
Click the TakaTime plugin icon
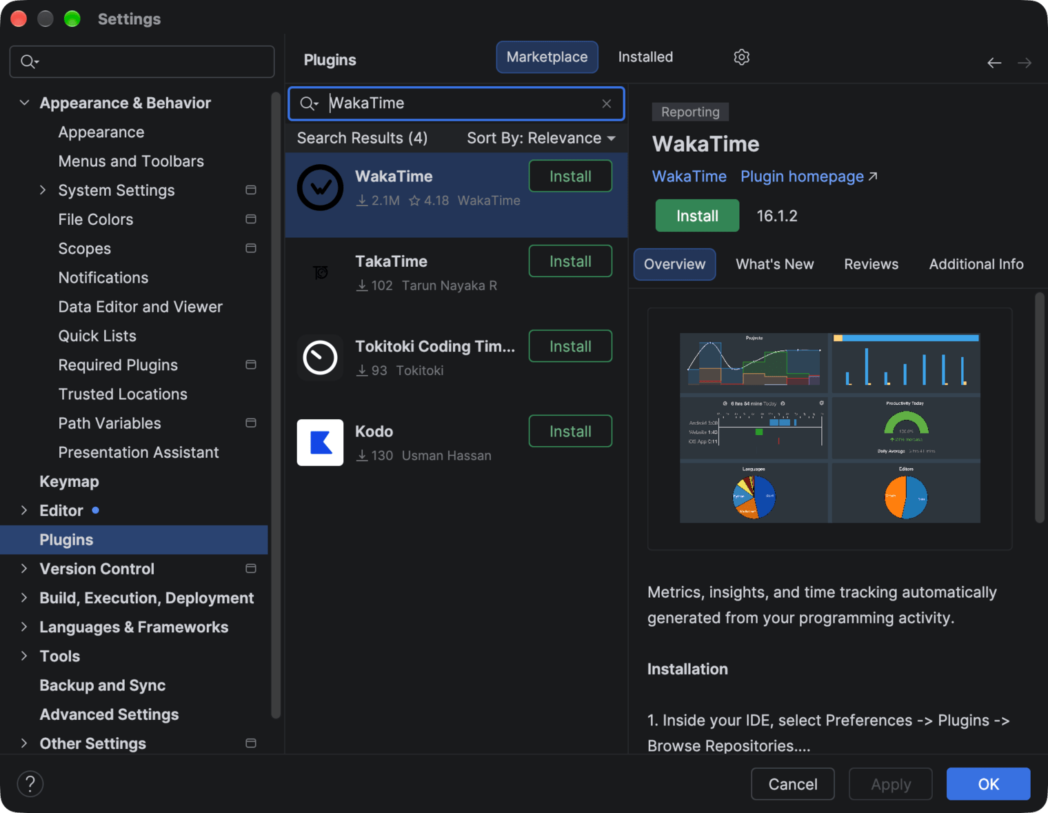[x=320, y=272]
